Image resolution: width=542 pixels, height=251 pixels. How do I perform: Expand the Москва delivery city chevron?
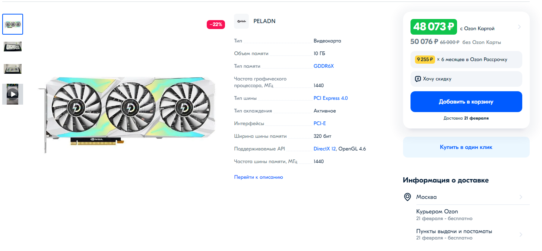tap(521, 197)
